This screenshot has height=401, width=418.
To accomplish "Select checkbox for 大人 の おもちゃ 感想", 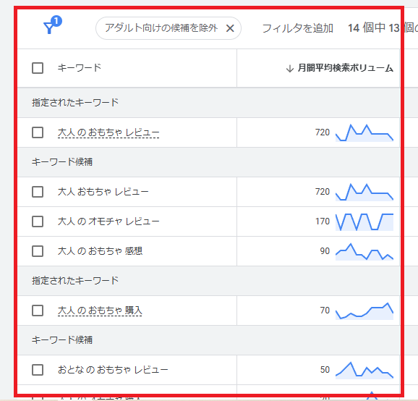I will tap(38, 251).
